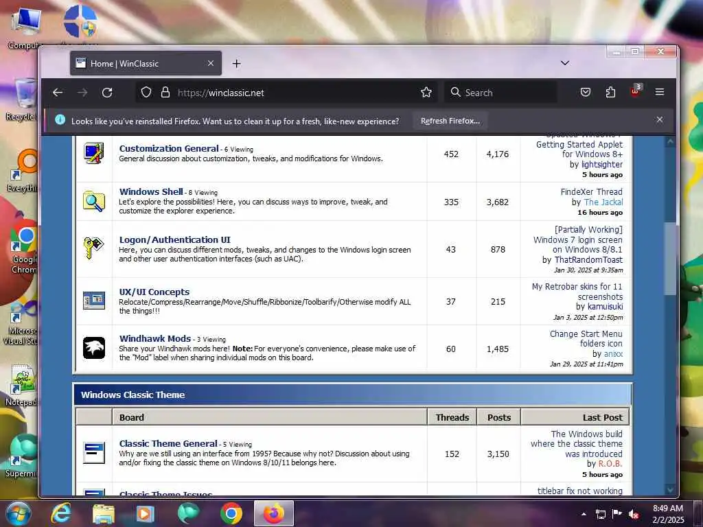Open the Supermium taskbar icon
703x527 pixels.
click(x=188, y=513)
